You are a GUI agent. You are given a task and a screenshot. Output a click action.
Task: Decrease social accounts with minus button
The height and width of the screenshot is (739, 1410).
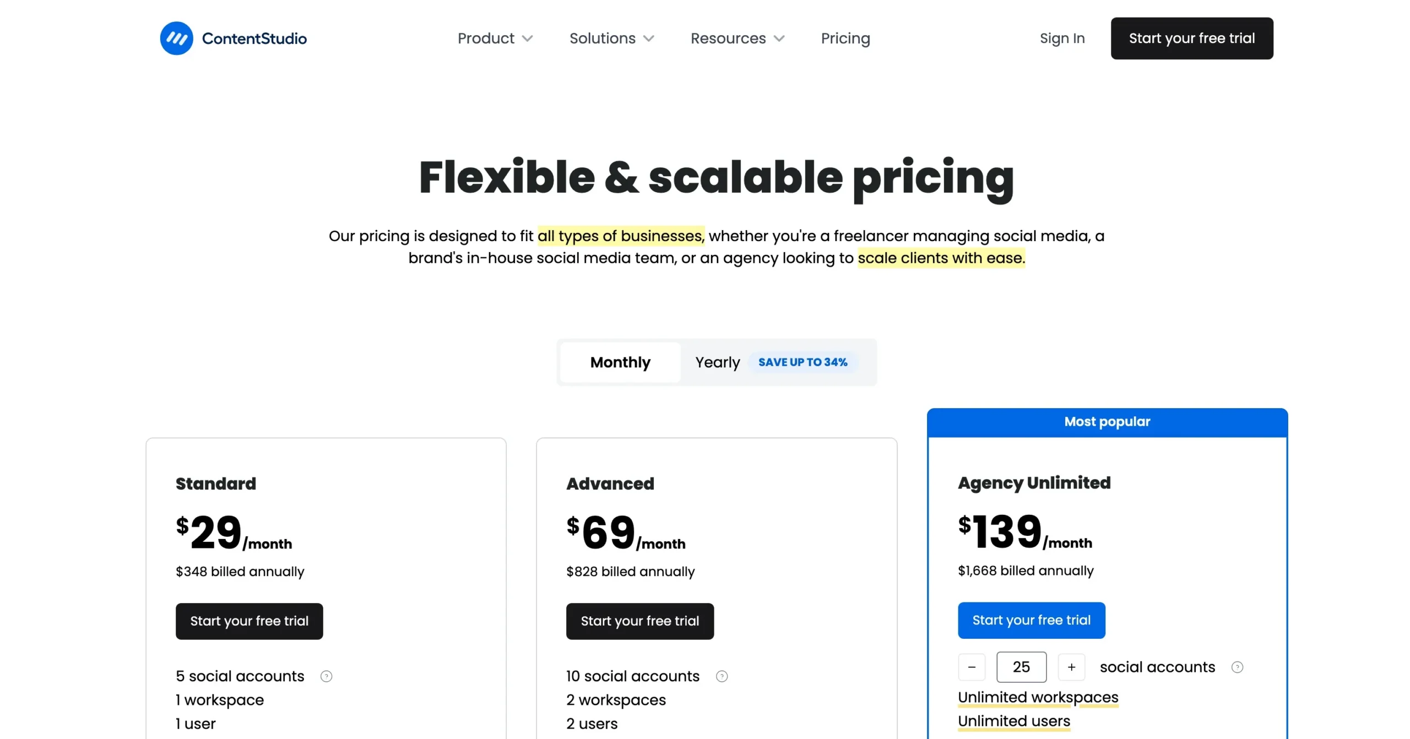972,667
